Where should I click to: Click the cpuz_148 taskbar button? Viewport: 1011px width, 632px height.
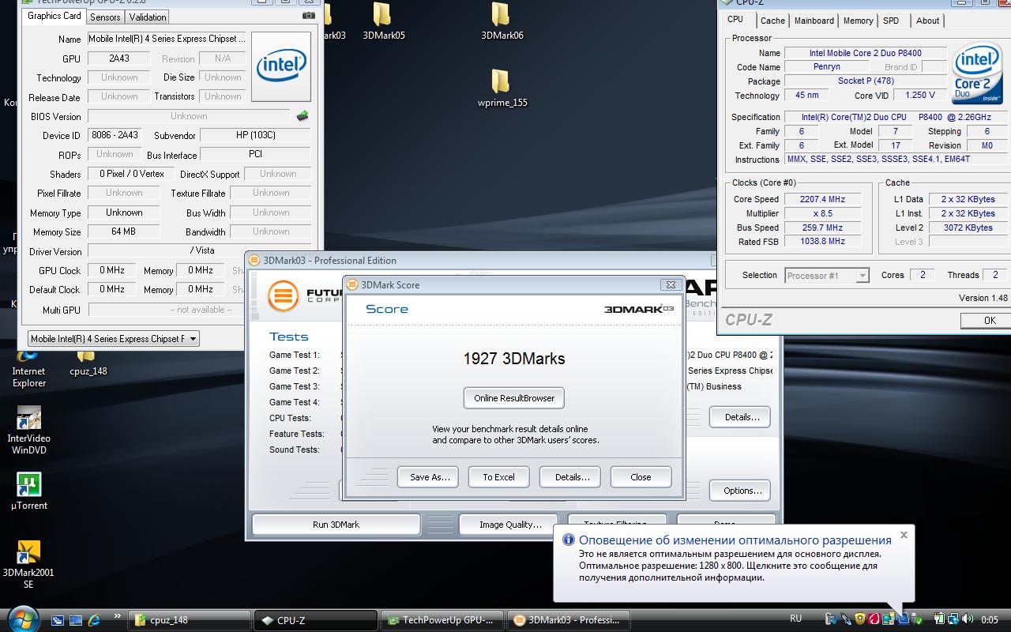click(189, 620)
